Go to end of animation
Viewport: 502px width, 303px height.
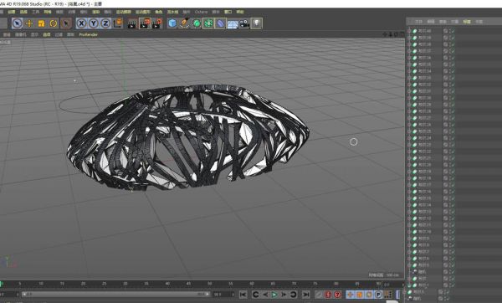click(305, 295)
